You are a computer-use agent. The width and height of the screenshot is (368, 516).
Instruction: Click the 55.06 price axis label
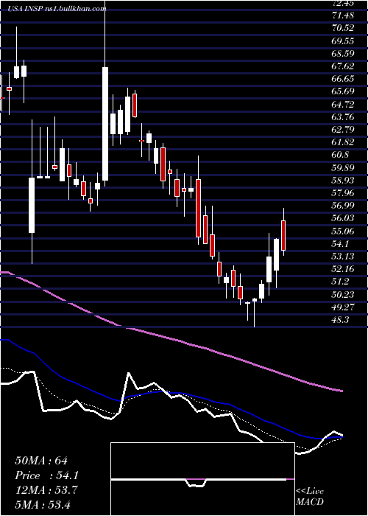click(x=343, y=231)
